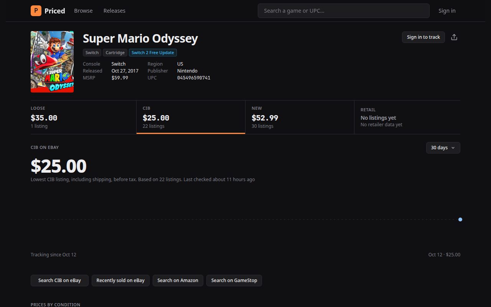Open the Super Mario Odyssey cover art
The width and height of the screenshot is (491, 307).
pos(52,62)
